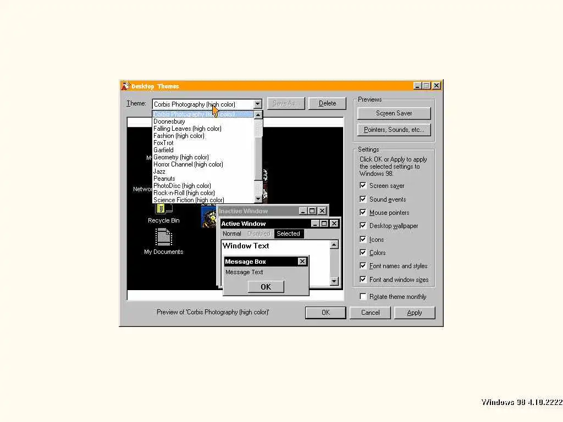The image size is (563, 422).
Task: Confirm with the main OK button
Action: [x=325, y=313]
